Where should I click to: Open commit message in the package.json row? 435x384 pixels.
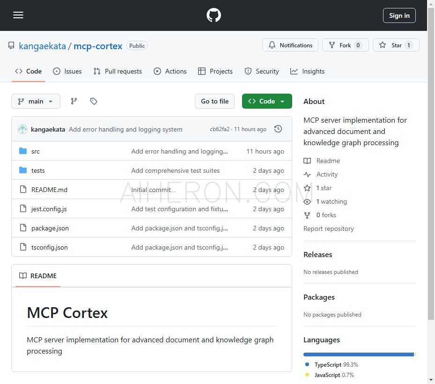(179, 228)
